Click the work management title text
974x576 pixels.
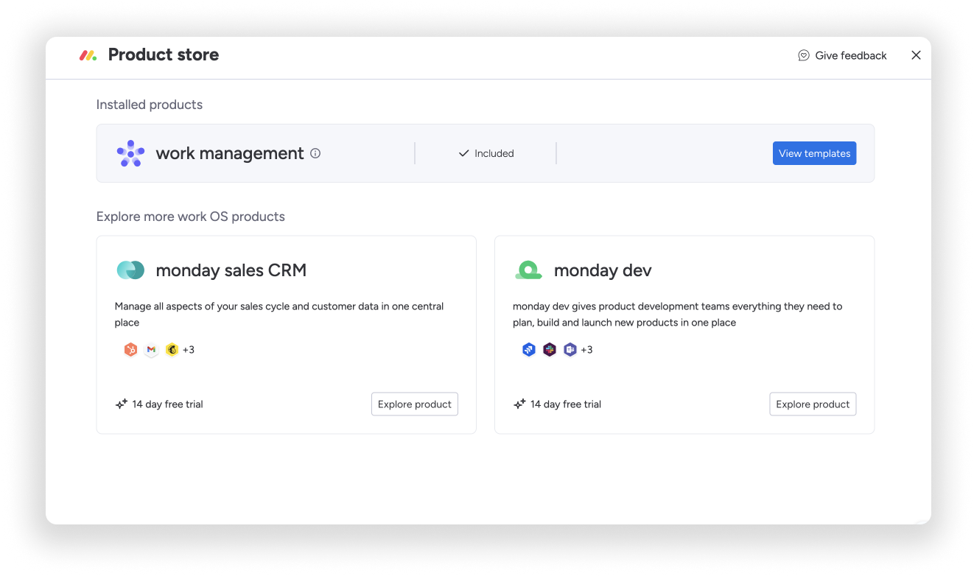(230, 153)
